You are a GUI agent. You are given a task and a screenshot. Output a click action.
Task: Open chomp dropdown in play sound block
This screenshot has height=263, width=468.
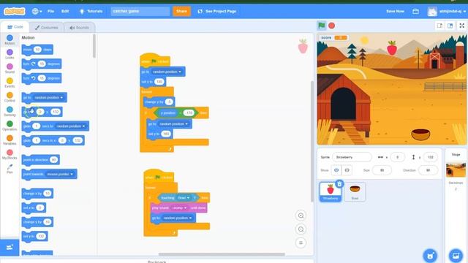179,207
